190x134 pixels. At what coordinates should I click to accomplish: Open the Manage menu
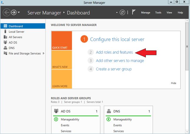coord(146,12)
